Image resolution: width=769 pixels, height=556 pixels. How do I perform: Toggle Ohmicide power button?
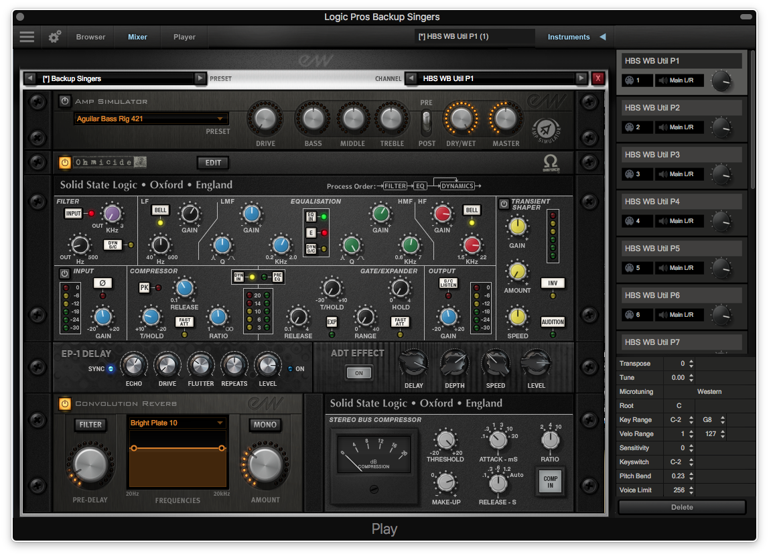(x=65, y=162)
